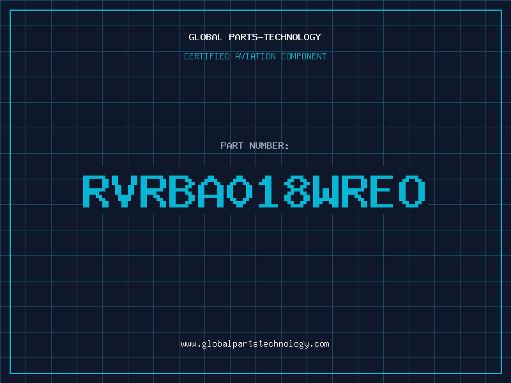Click the word AVIATION in the subtitle
The width and height of the screenshot is (511, 383).
(256, 56)
